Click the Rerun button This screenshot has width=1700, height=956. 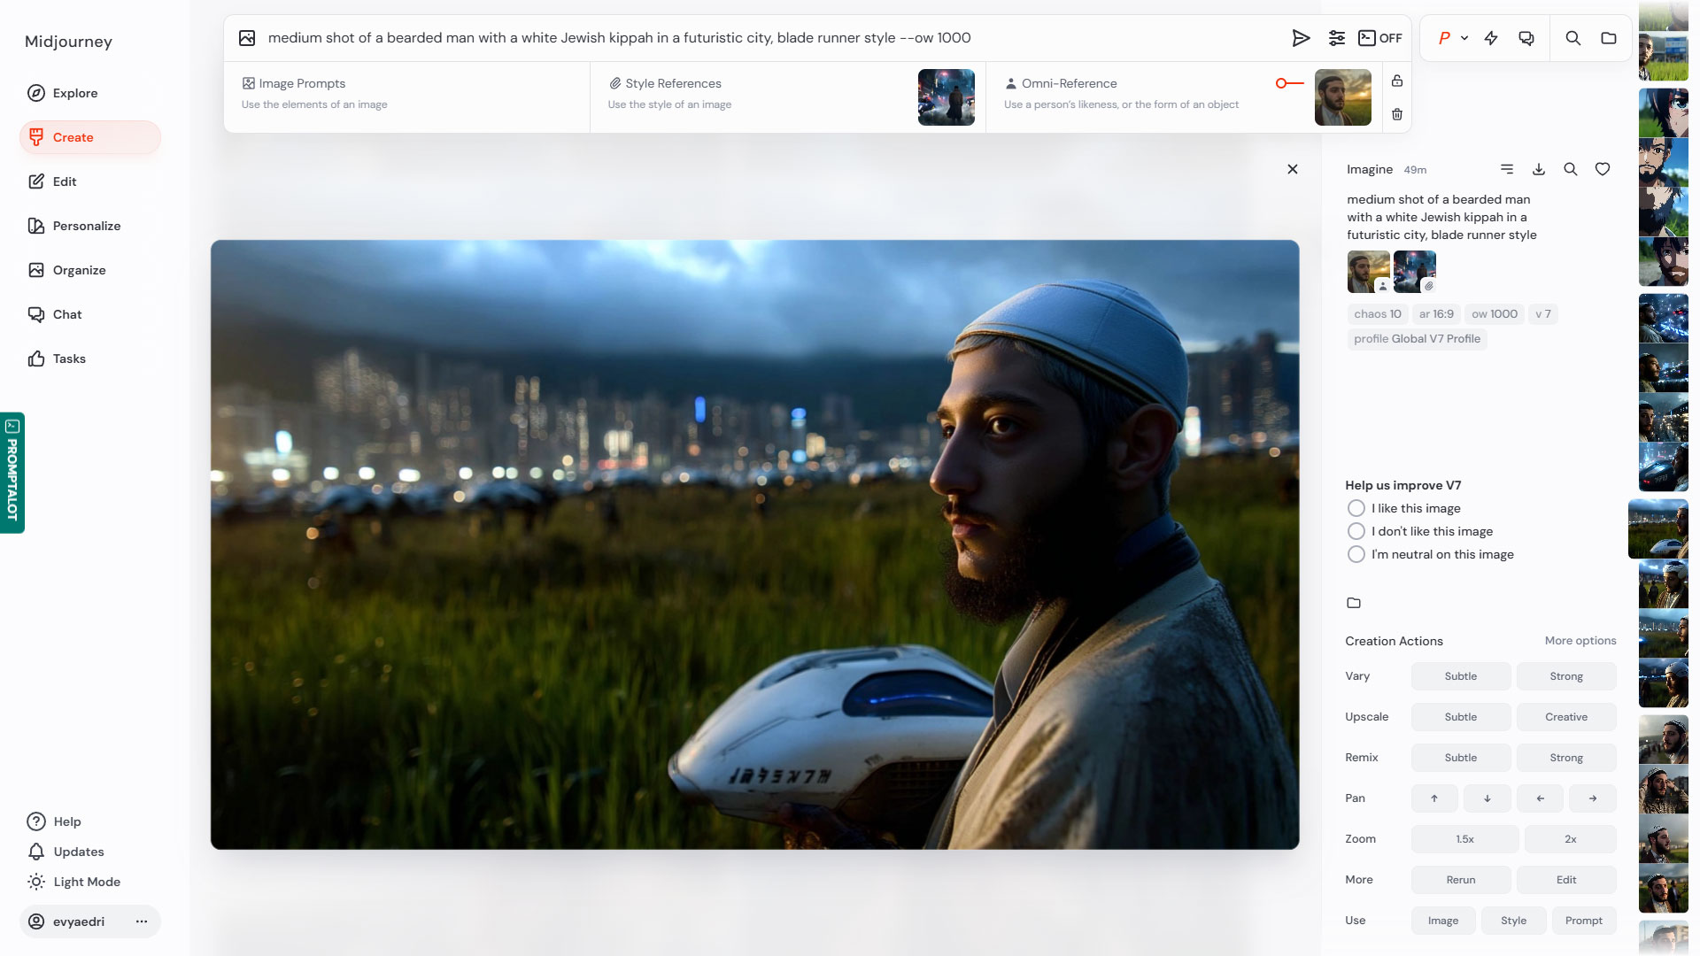[1461, 880]
